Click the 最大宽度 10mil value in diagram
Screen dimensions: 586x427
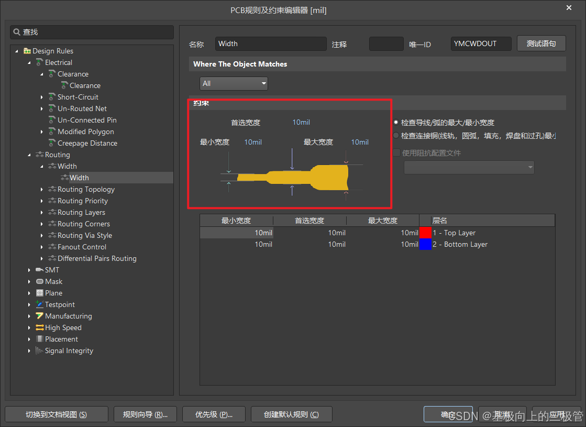point(360,142)
